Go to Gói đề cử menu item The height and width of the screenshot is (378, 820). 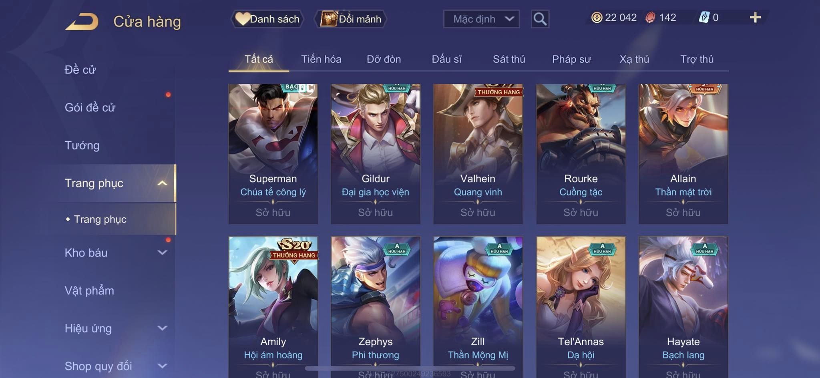pos(90,107)
